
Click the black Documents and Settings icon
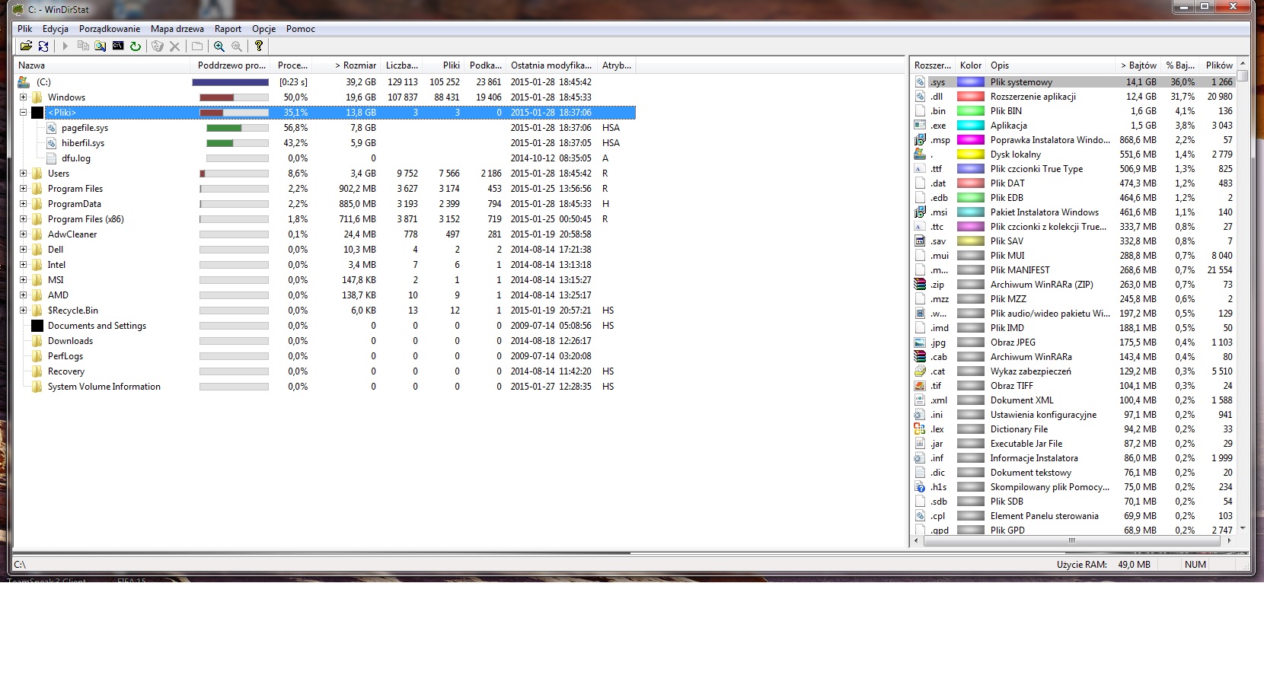coord(37,326)
